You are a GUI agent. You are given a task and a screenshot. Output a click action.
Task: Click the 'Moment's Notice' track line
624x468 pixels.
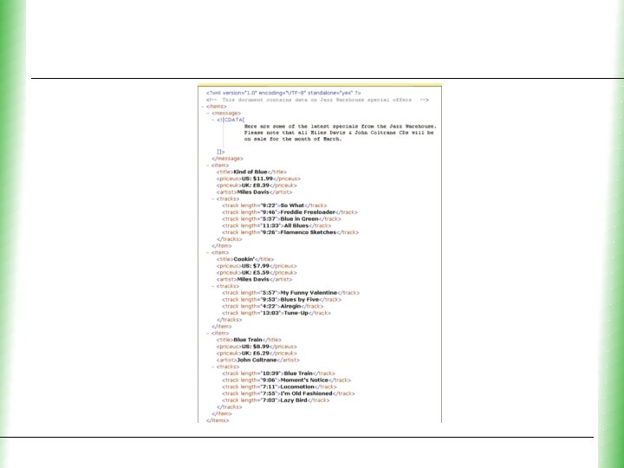point(287,380)
